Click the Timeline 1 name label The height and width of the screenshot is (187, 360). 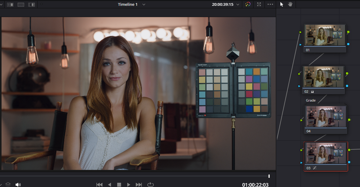pos(128,4)
